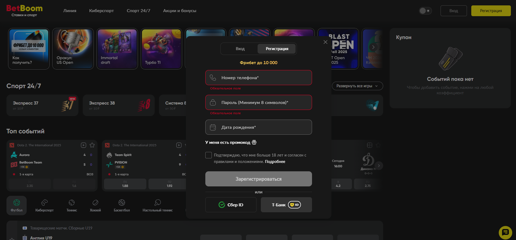Open the live chat support bubble
The width and height of the screenshot is (516, 240).
[x=505, y=232]
